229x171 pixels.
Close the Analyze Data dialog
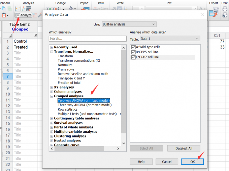[202, 14]
